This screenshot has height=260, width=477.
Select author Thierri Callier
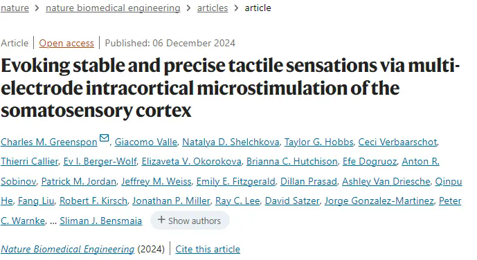point(29,161)
